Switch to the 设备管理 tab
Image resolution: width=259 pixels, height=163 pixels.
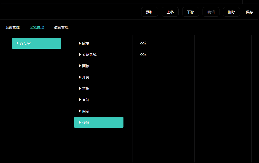pos(12,27)
